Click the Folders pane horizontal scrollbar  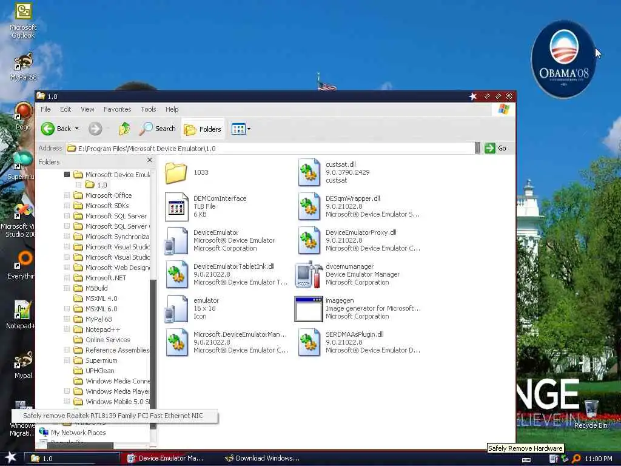(81, 445)
